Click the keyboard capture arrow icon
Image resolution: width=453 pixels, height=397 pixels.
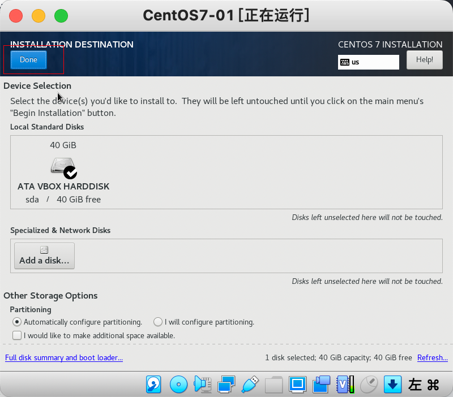tap(392, 385)
